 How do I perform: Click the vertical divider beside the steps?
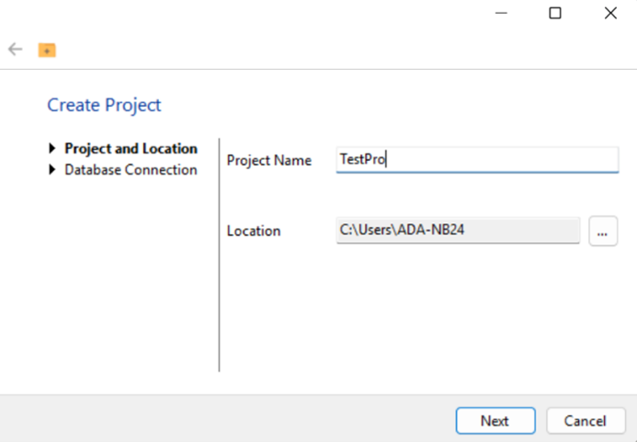pyautogui.click(x=219, y=255)
